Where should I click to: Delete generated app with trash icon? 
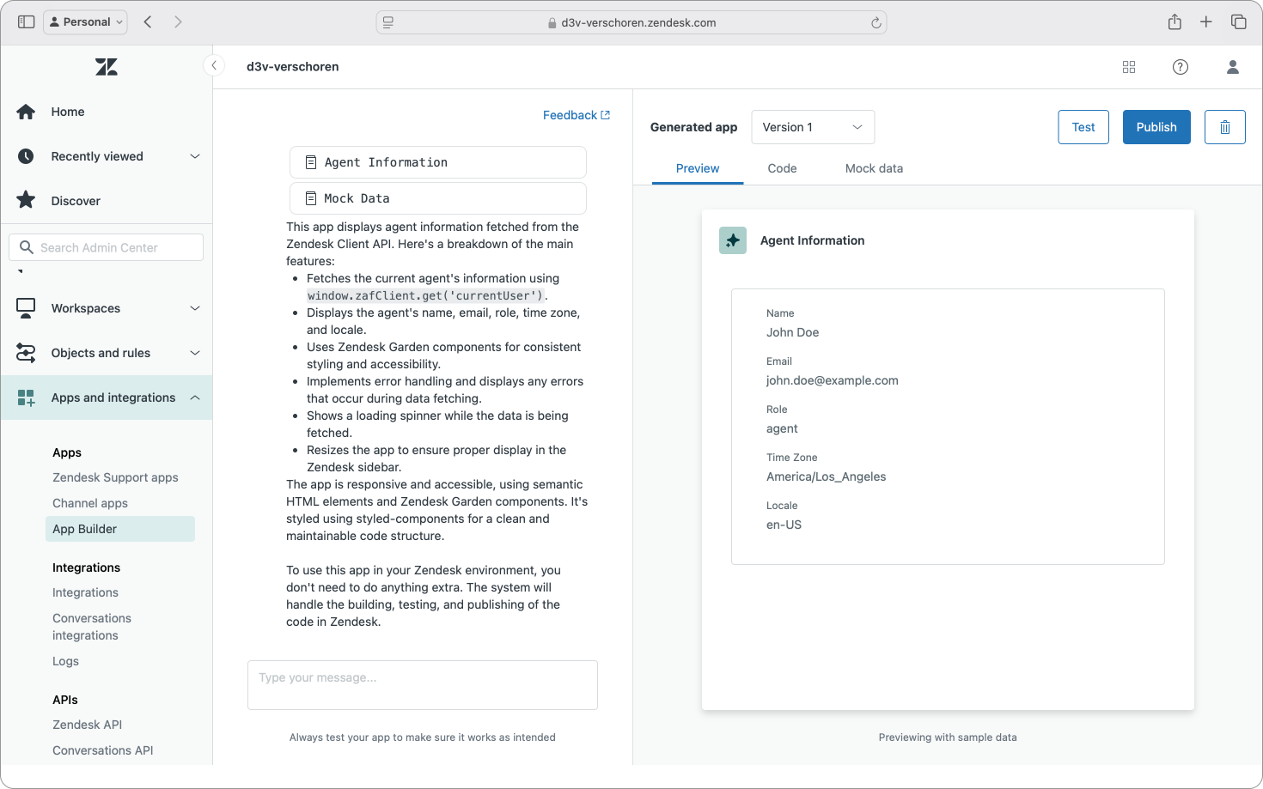coord(1225,127)
